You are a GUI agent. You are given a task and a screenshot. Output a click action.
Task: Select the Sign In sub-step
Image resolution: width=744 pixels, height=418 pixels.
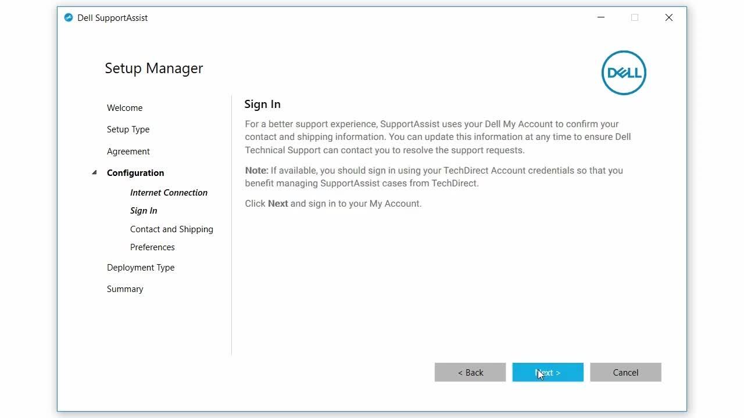tap(144, 211)
